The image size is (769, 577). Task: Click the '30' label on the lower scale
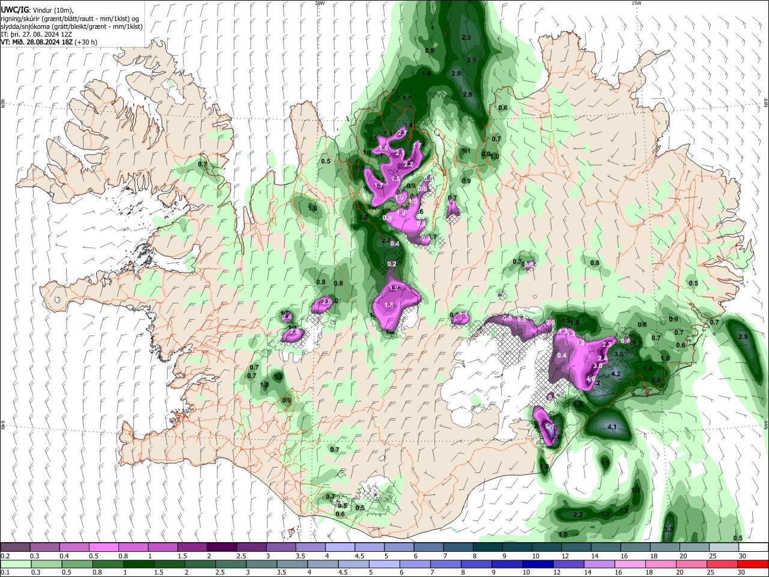742,572
